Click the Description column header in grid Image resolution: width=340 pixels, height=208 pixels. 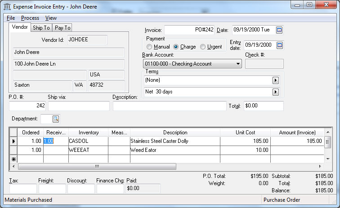[175, 133]
